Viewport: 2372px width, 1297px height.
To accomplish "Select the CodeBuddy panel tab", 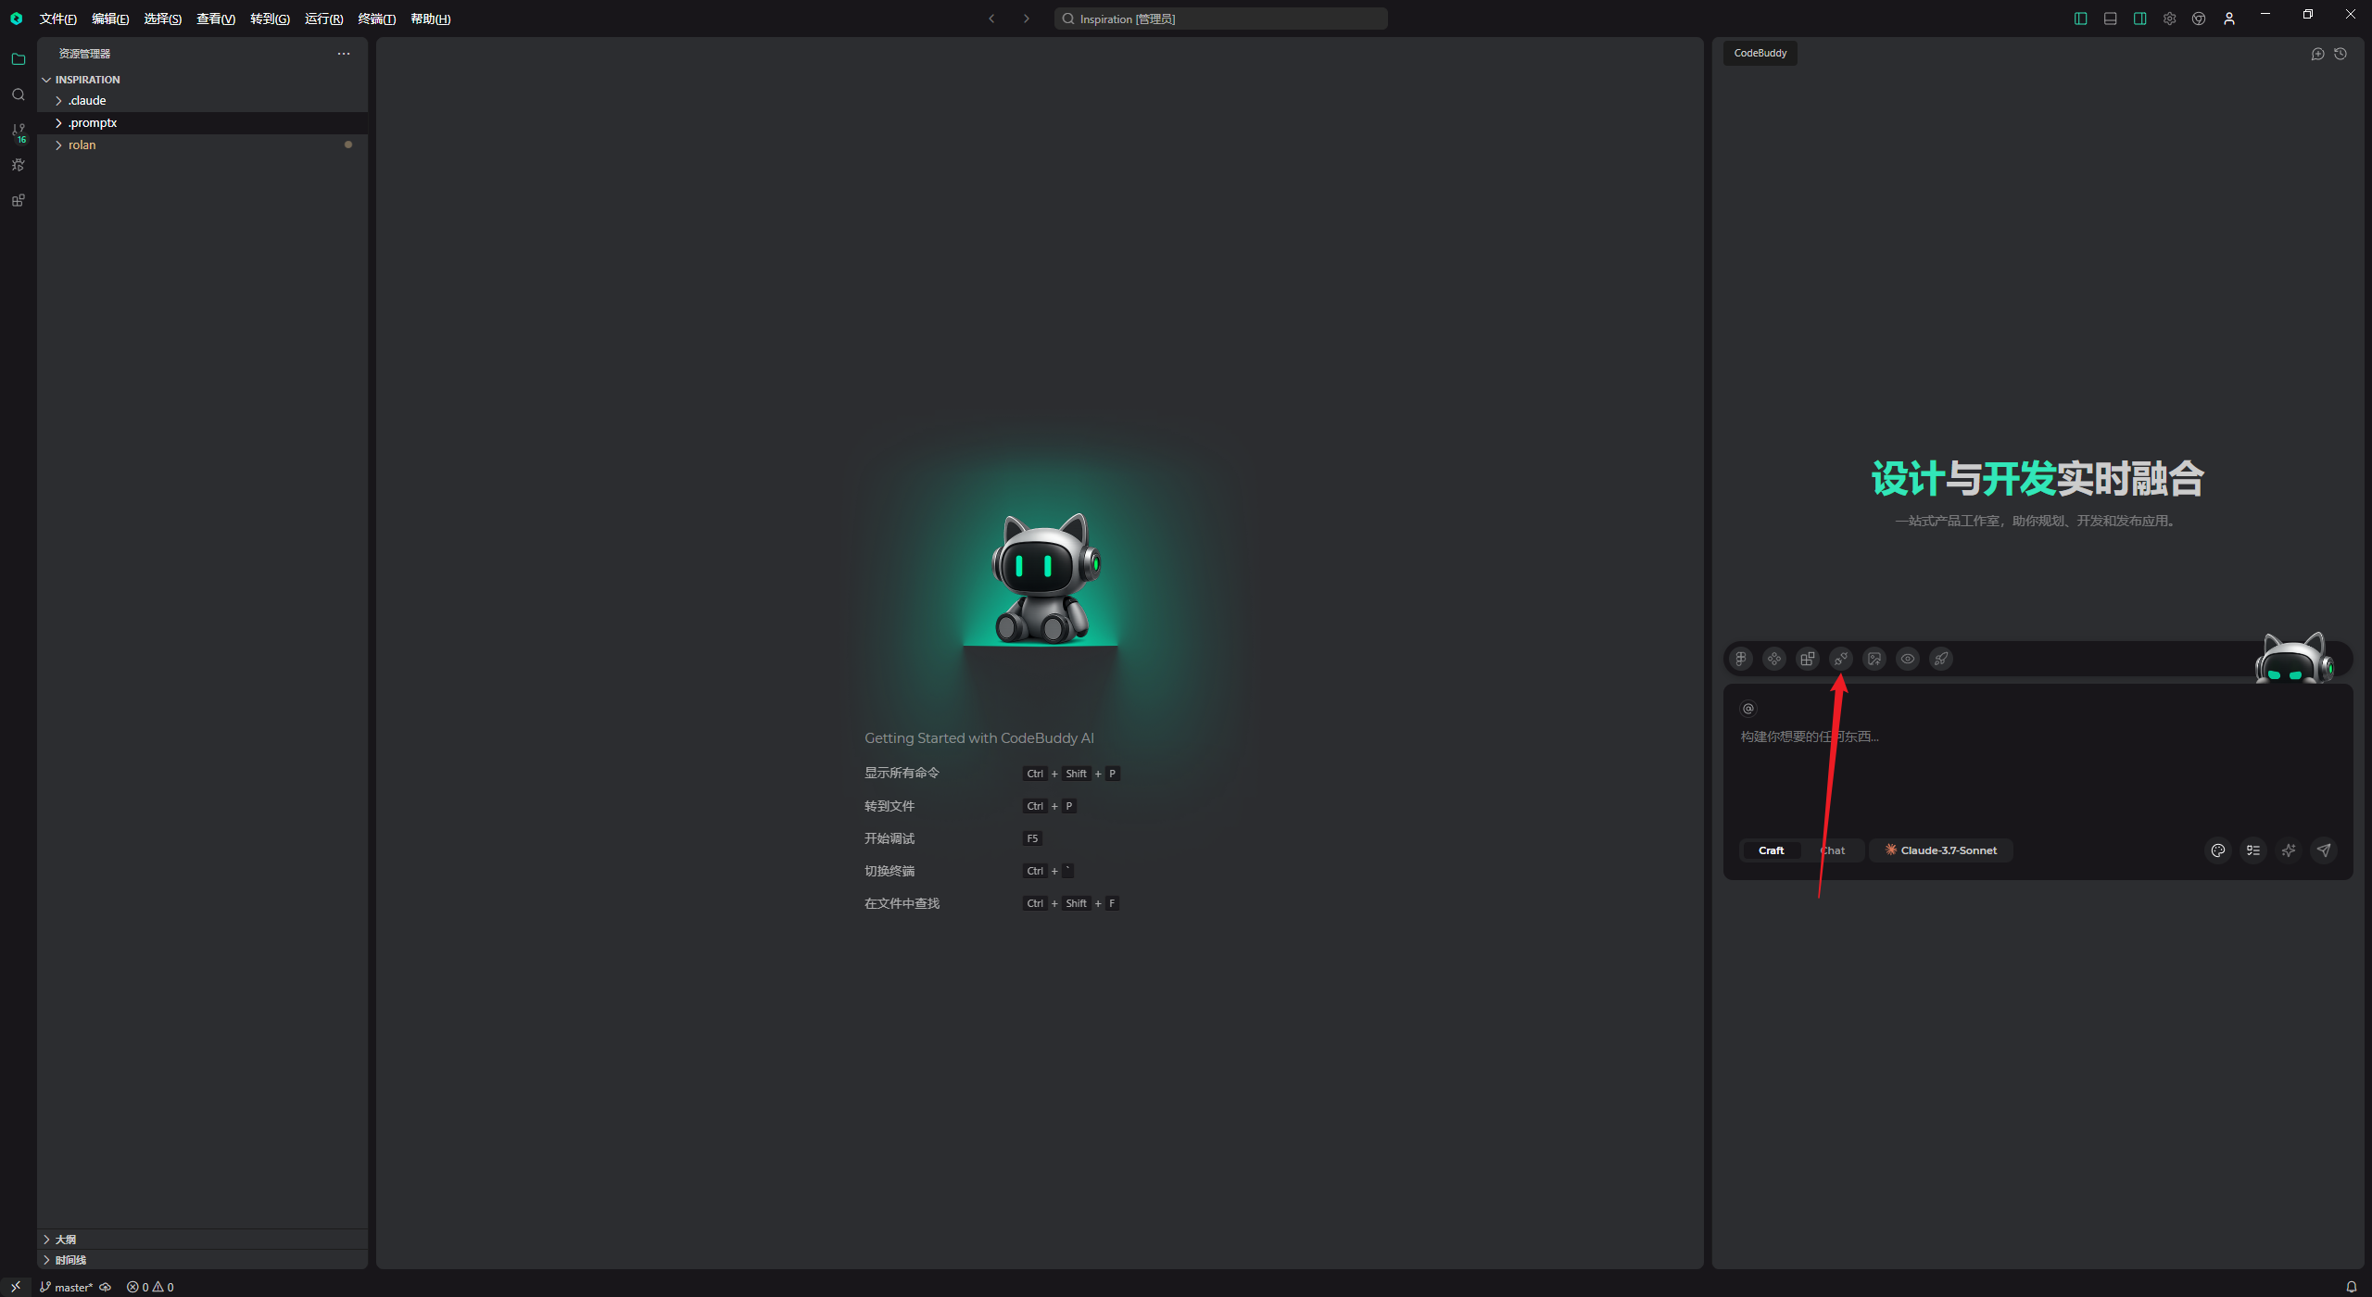I will pyautogui.click(x=1760, y=53).
